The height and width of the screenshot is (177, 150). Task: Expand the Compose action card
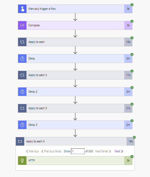(x=75, y=26)
